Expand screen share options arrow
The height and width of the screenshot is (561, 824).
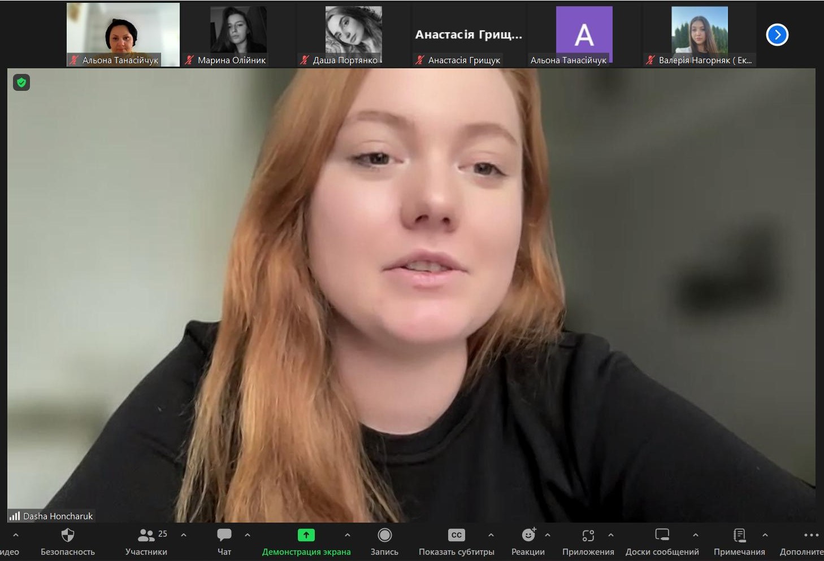click(x=348, y=535)
